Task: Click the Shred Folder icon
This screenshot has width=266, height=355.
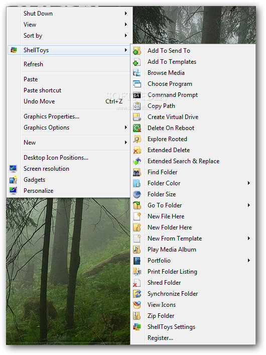Action: tap(137, 283)
